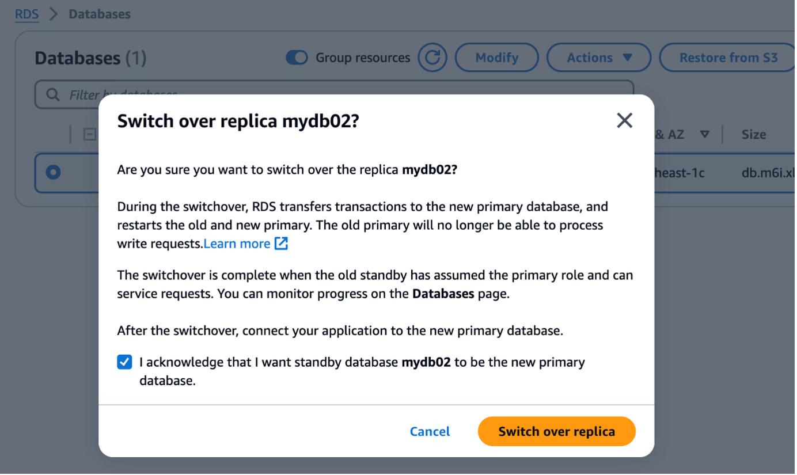Click the Size column header
The image size is (797, 475).
coord(753,134)
